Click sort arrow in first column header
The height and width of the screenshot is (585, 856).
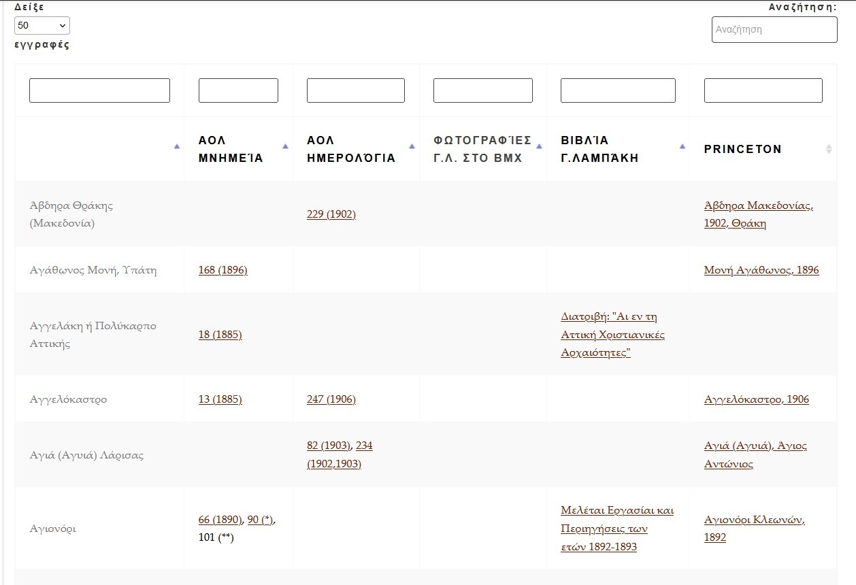177,146
